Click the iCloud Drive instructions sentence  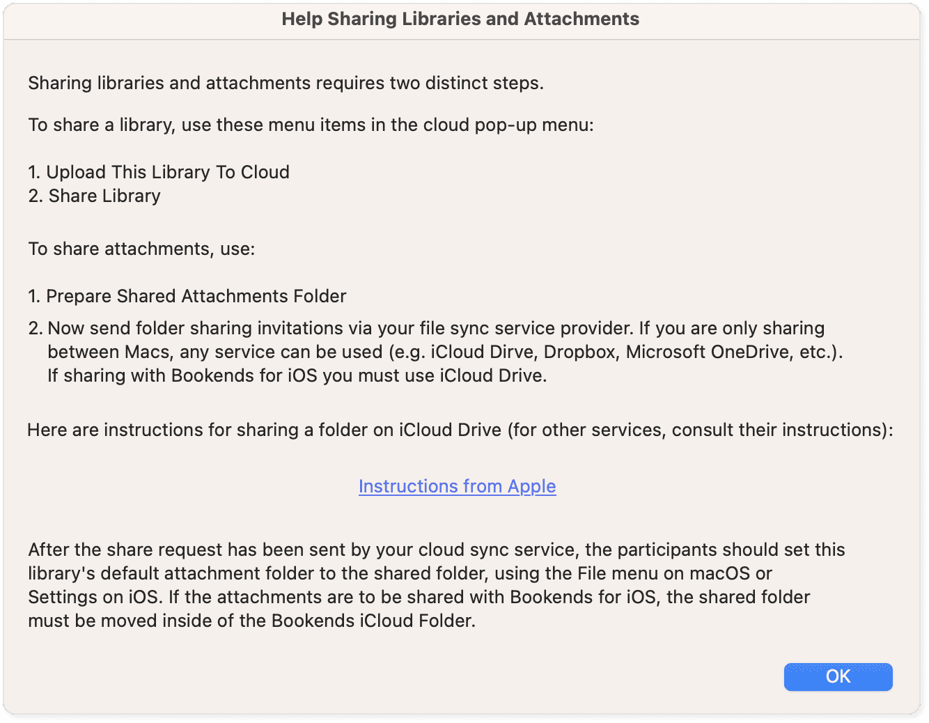coord(460,430)
